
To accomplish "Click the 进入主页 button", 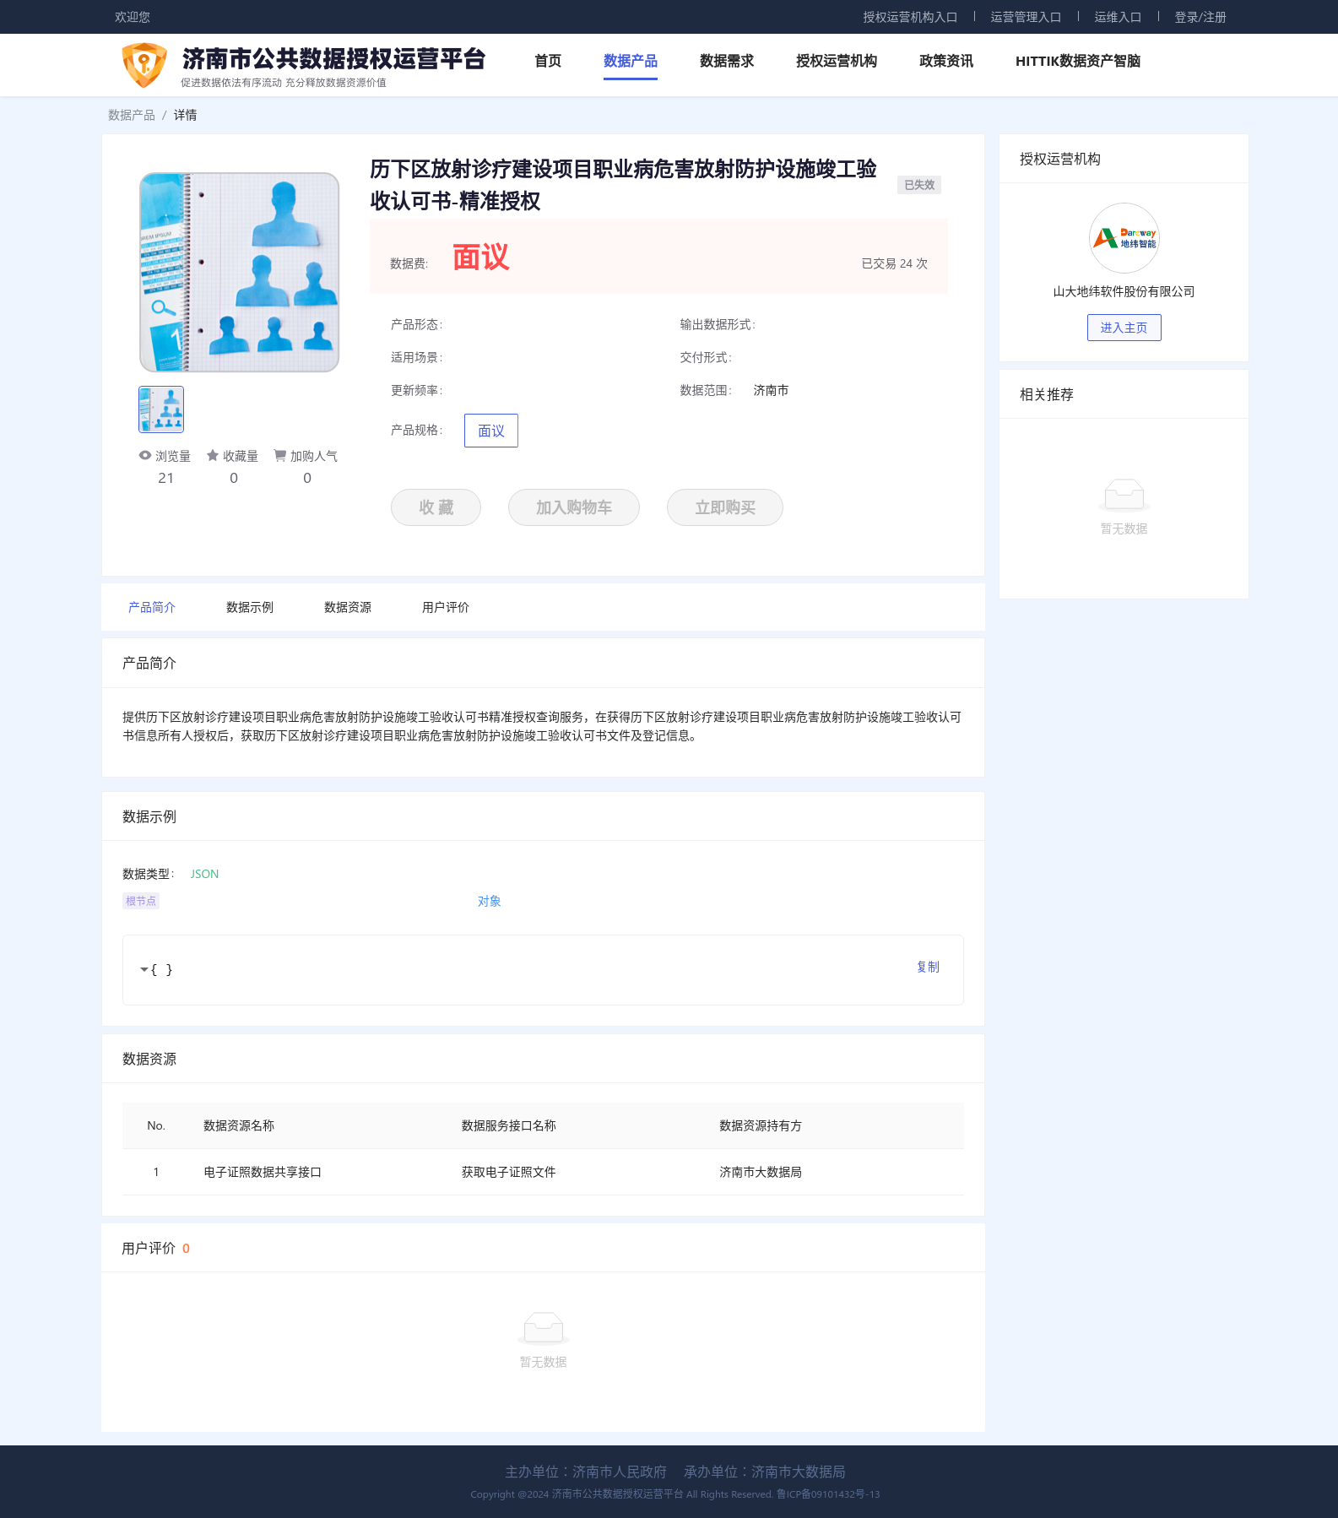I will [1124, 328].
